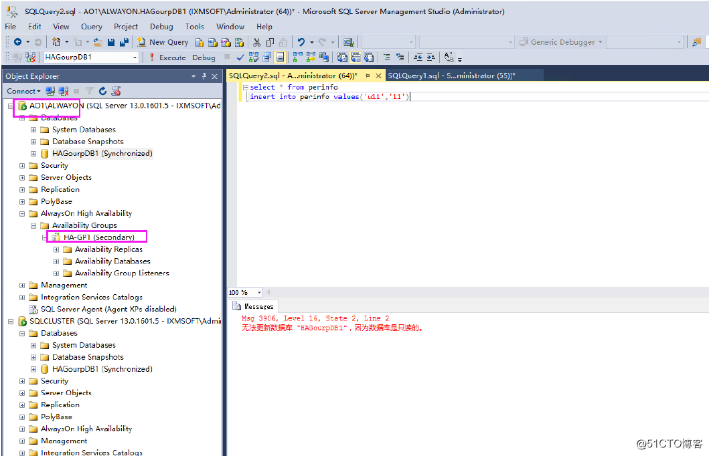Click the Save All icon
709x456 pixels.
coord(124,42)
